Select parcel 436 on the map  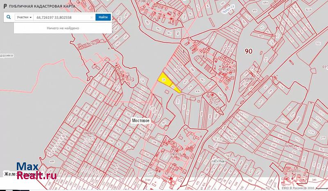198,91
